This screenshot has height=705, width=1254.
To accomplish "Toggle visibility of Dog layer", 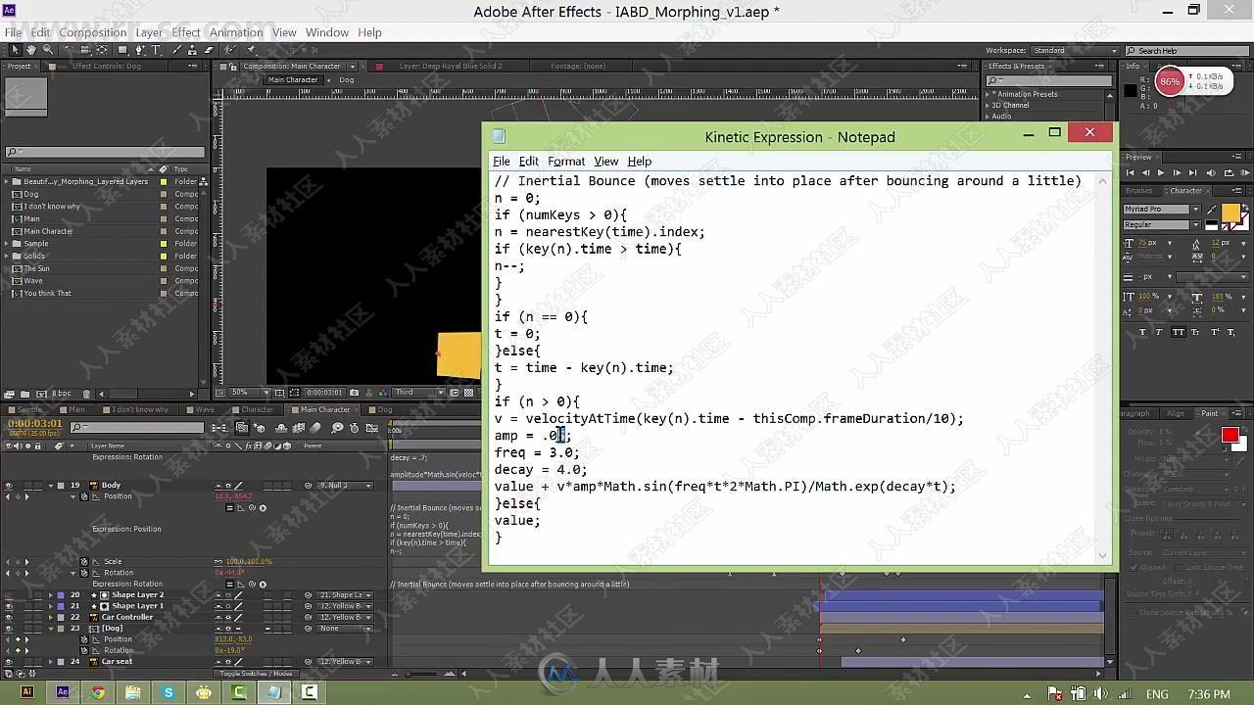I will click(9, 629).
